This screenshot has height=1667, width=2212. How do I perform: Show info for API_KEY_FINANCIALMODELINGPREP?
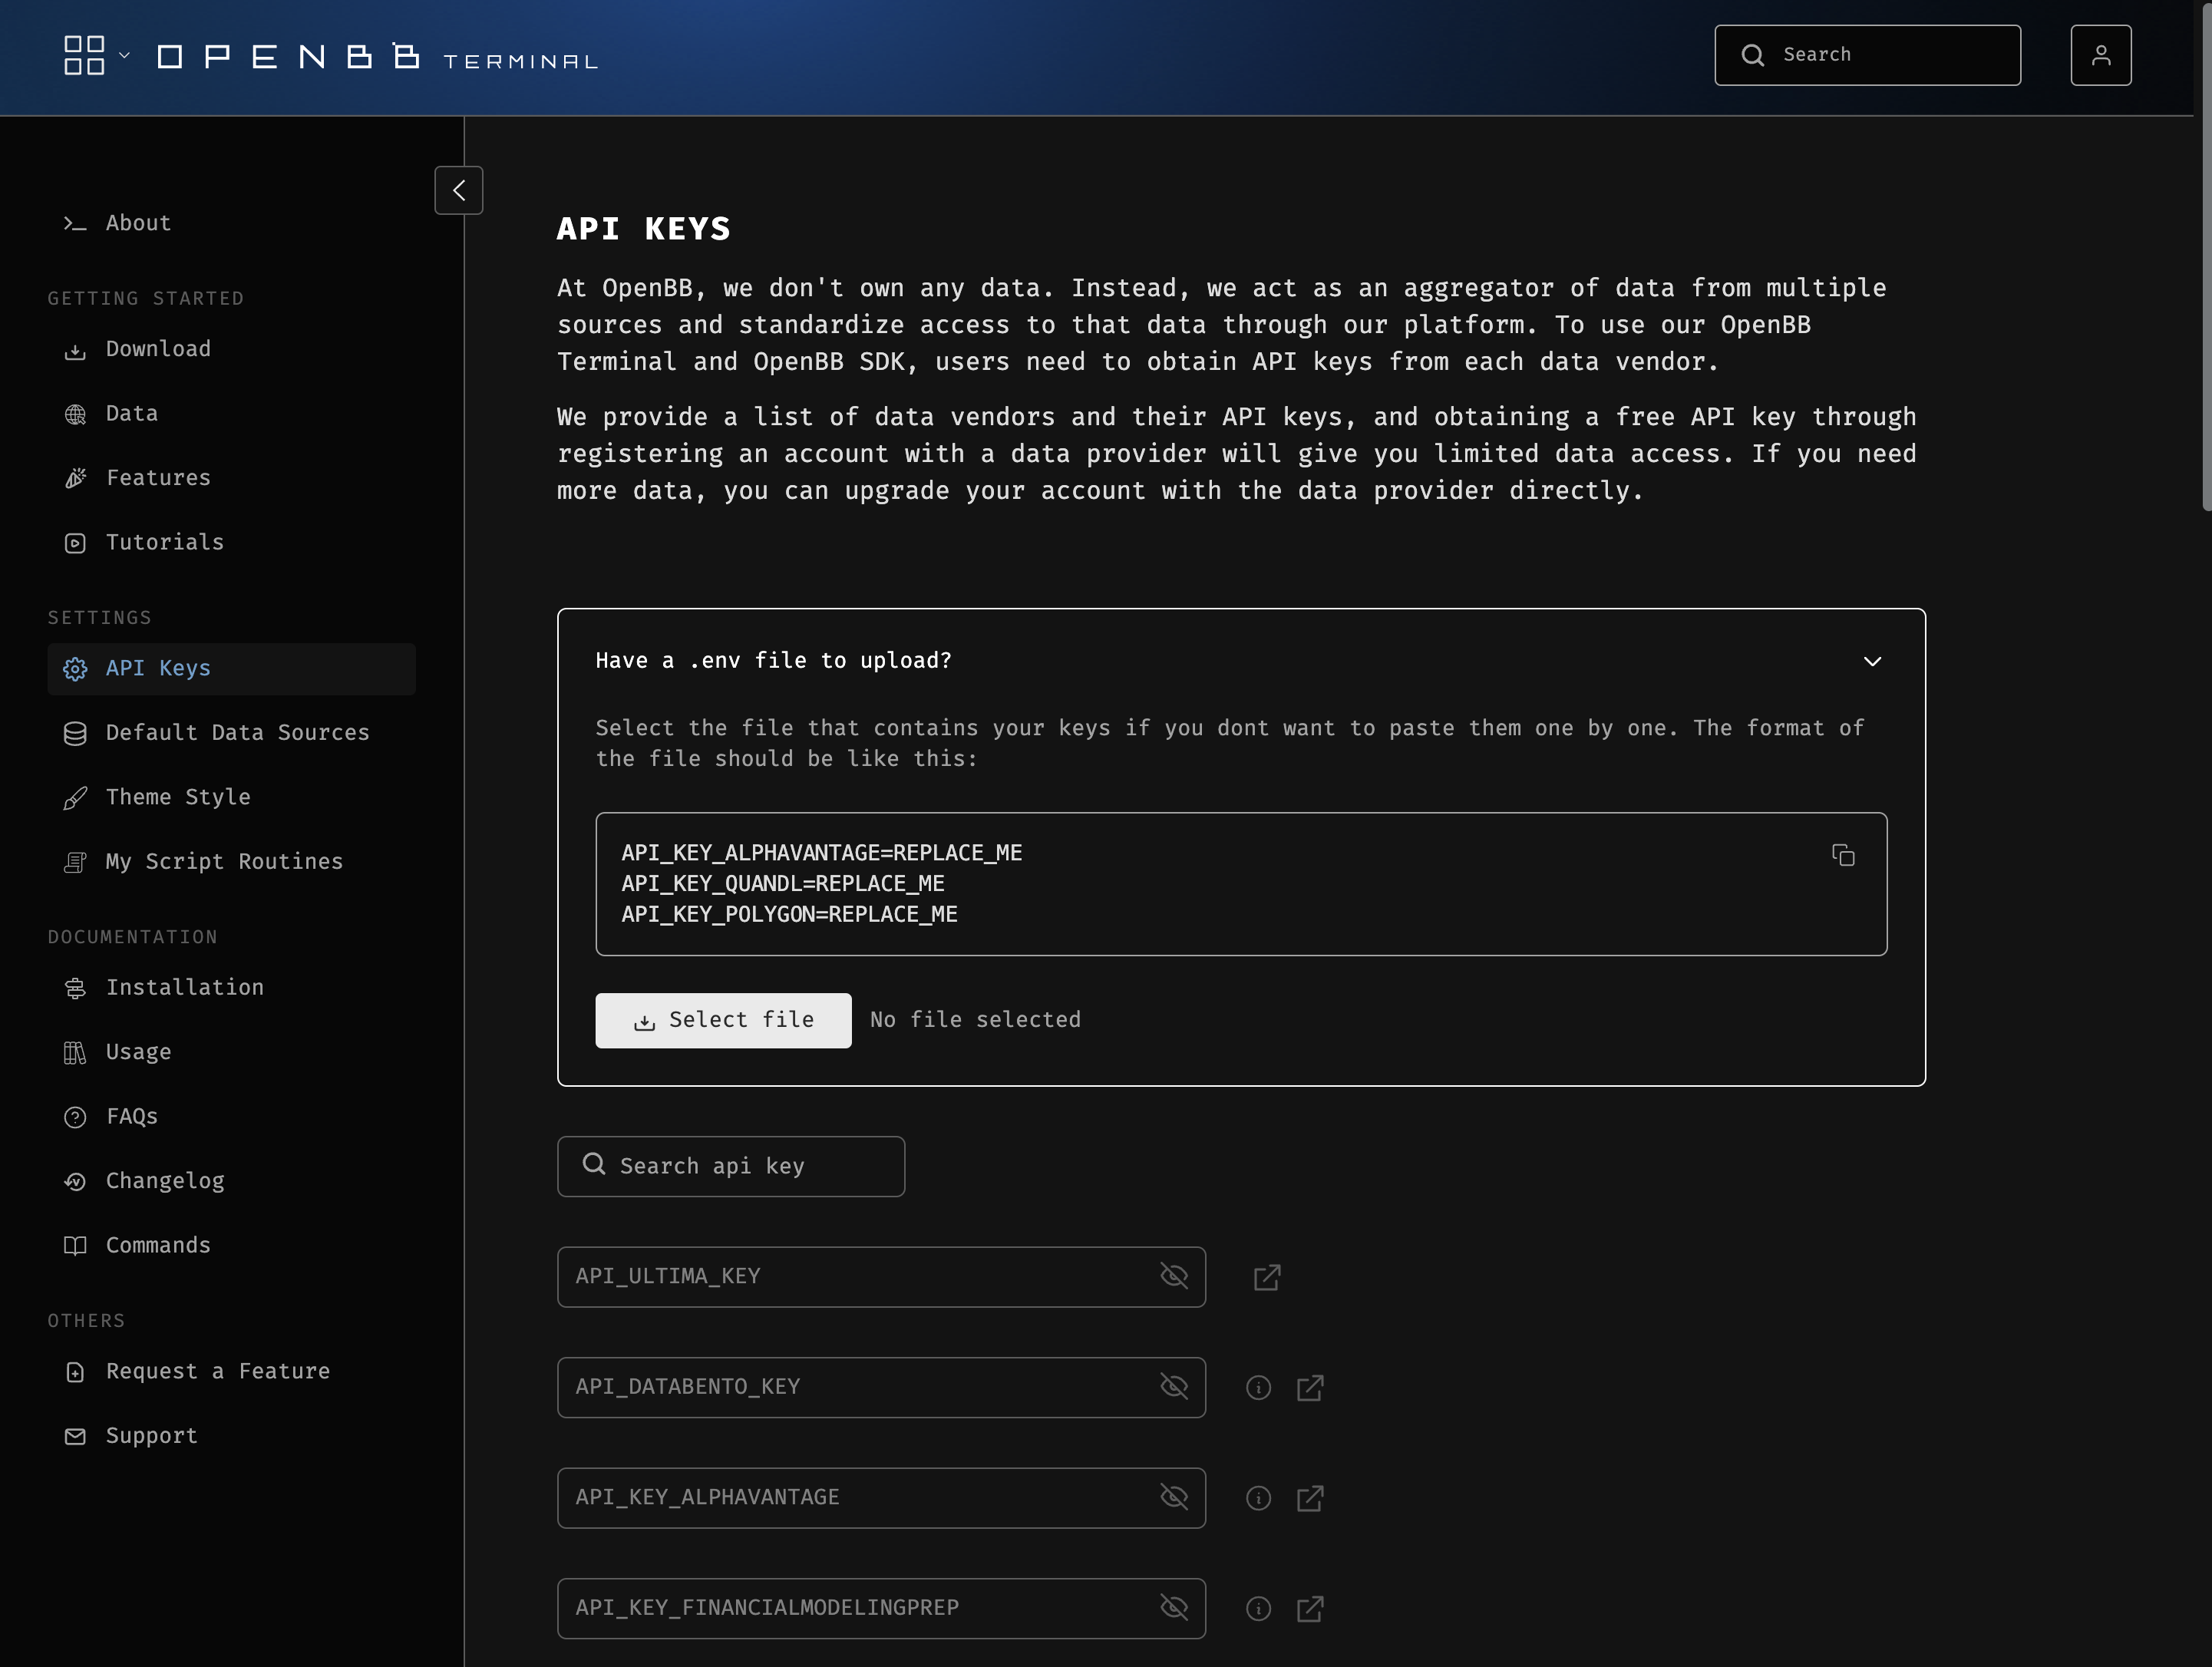tap(1258, 1609)
